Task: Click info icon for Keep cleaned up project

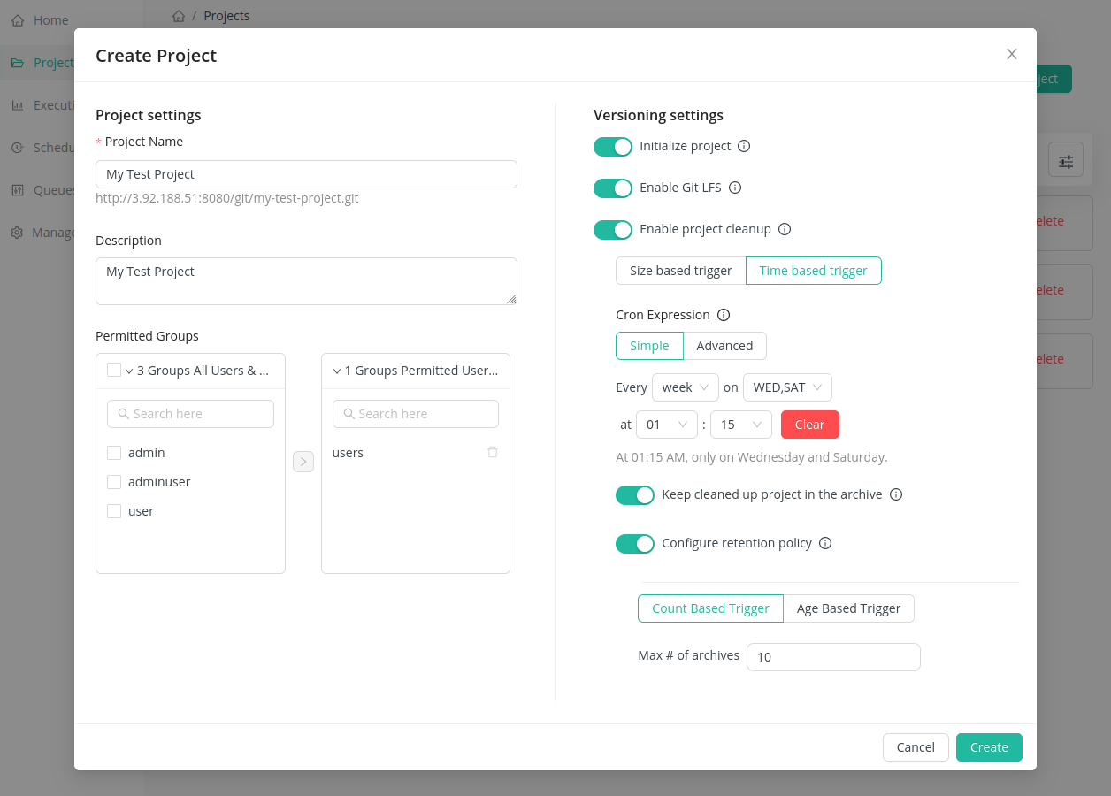Action: (895, 494)
